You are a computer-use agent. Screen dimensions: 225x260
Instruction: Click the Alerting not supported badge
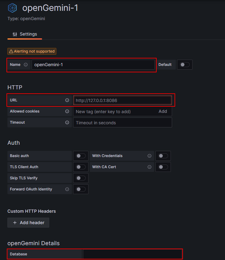(x=32, y=51)
